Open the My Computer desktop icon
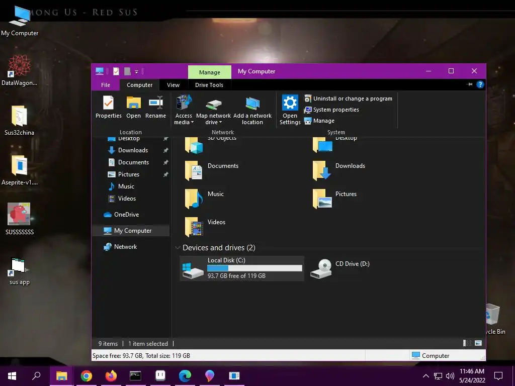The image size is (515, 386). [x=20, y=21]
